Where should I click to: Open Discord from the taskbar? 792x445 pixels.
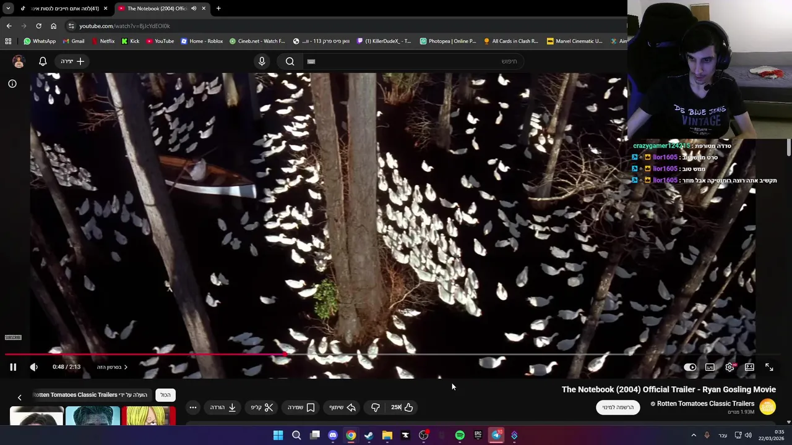[333, 436]
